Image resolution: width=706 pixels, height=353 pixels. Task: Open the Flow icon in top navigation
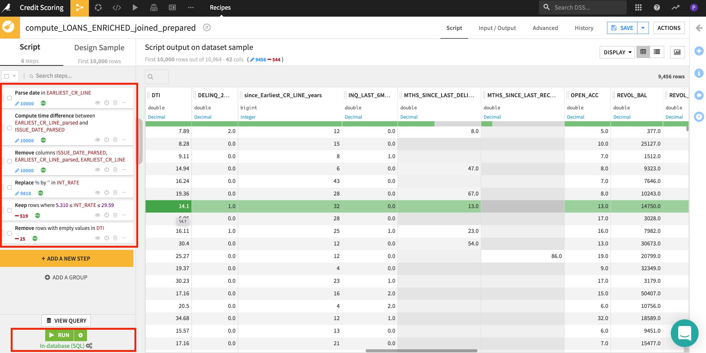point(79,8)
